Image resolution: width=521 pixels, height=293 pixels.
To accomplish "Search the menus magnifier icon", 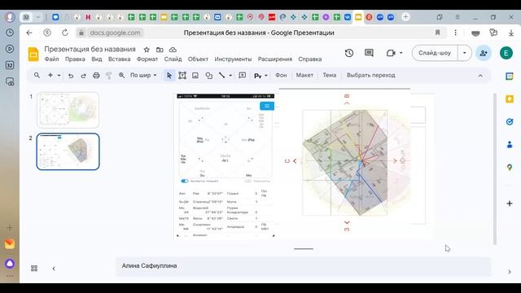I will pos(37,76).
